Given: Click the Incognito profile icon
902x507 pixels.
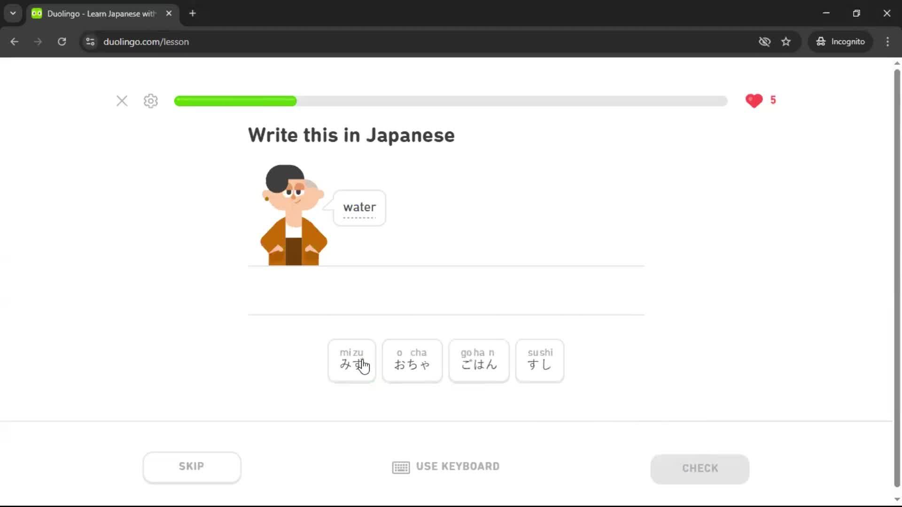Looking at the screenshot, I should [x=820, y=41].
